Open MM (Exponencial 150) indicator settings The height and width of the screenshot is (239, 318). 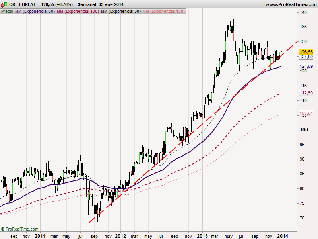click(x=164, y=12)
